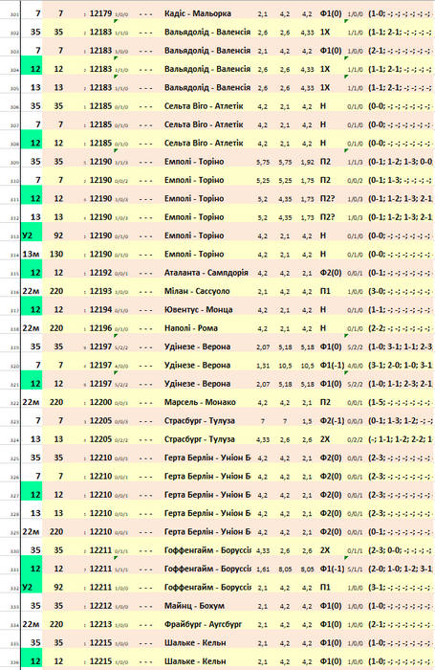Select the '22м' cell in the Наполі - Рома row
The width and height of the screenshot is (435, 670).
[x=32, y=328]
